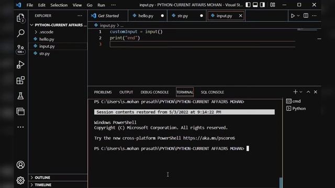This screenshot has width=335, height=188.
Task: Toggle secondary side bar visibility
Action: coord(262,5)
